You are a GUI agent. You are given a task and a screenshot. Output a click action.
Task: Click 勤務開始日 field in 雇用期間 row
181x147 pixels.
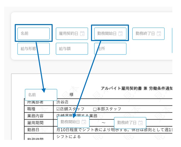tap(73, 122)
